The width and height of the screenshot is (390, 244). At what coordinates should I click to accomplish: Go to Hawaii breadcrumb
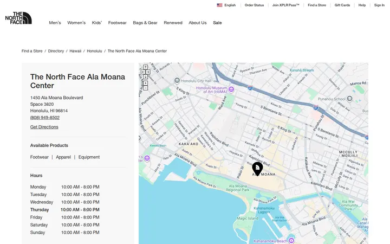[x=75, y=51]
